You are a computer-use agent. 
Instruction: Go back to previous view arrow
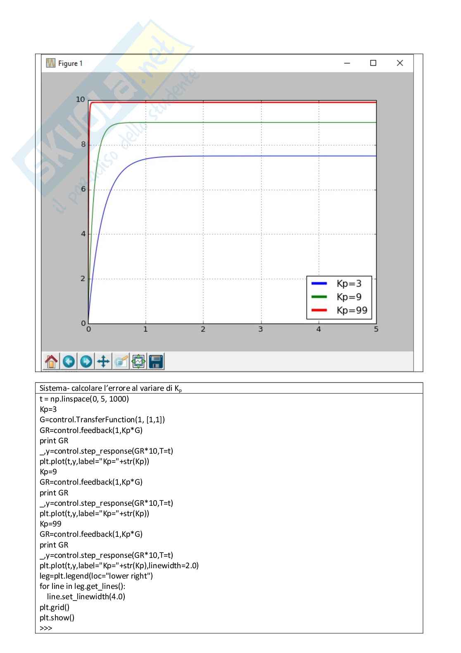click(x=69, y=361)
